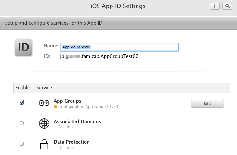Viewport: 237px width, 155px height.
Task: Click the Associated Domains service title
Action: (77, 122)
